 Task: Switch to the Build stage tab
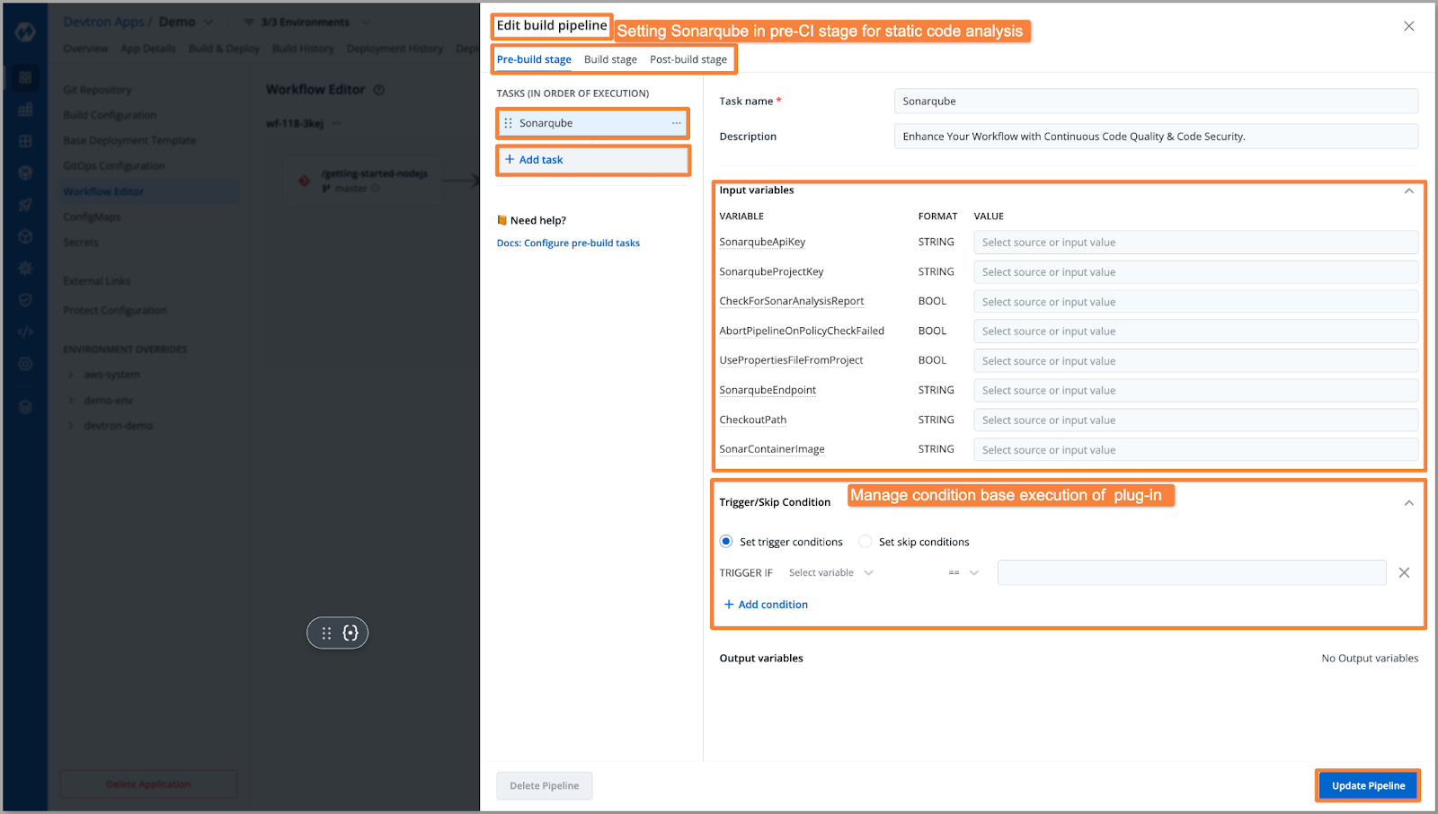[610, 59]
